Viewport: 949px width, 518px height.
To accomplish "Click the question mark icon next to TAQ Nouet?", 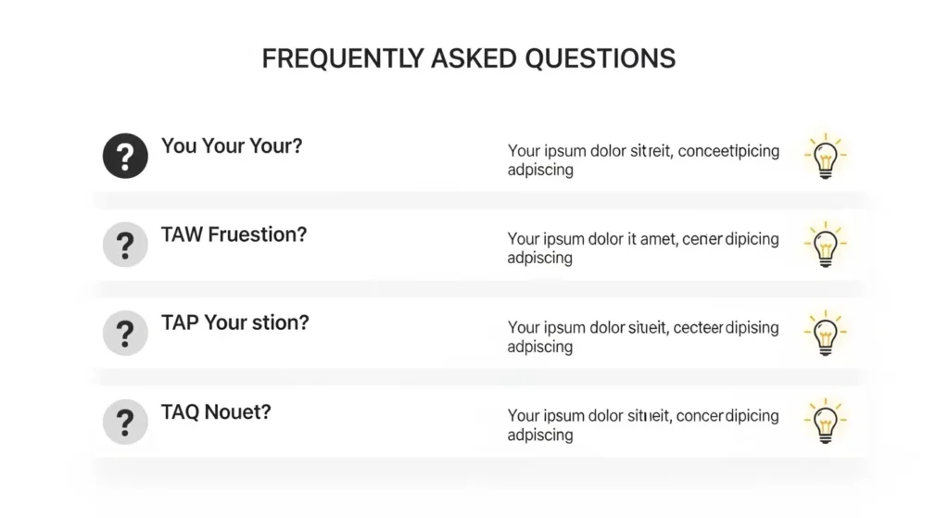I will click(x=125, y=422).
